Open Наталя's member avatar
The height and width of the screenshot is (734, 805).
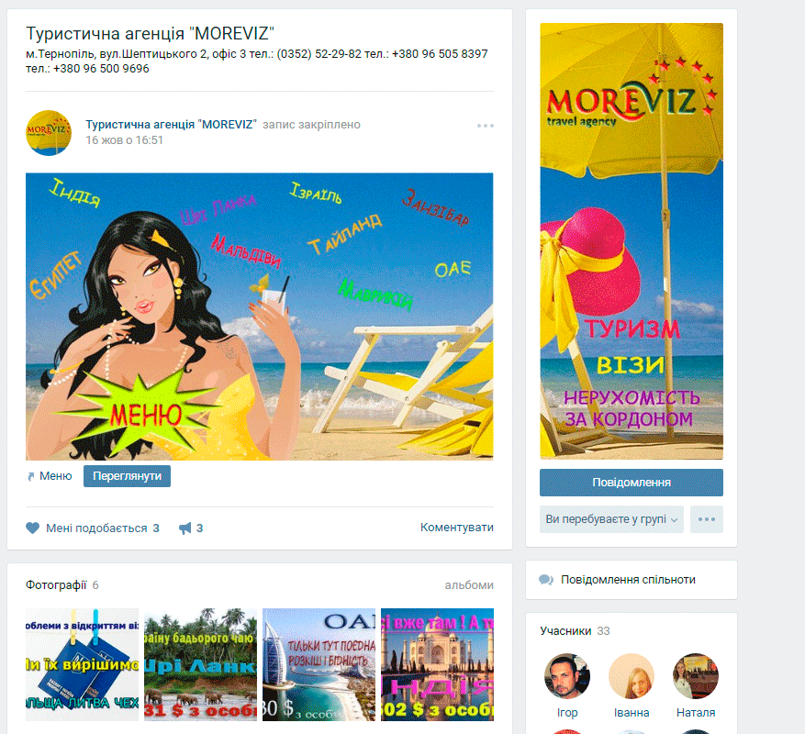pos(696,676)
